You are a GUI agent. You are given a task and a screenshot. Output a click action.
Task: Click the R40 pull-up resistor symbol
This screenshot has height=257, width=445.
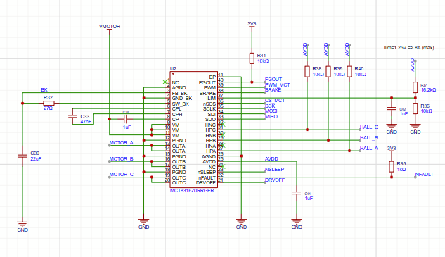349,72
